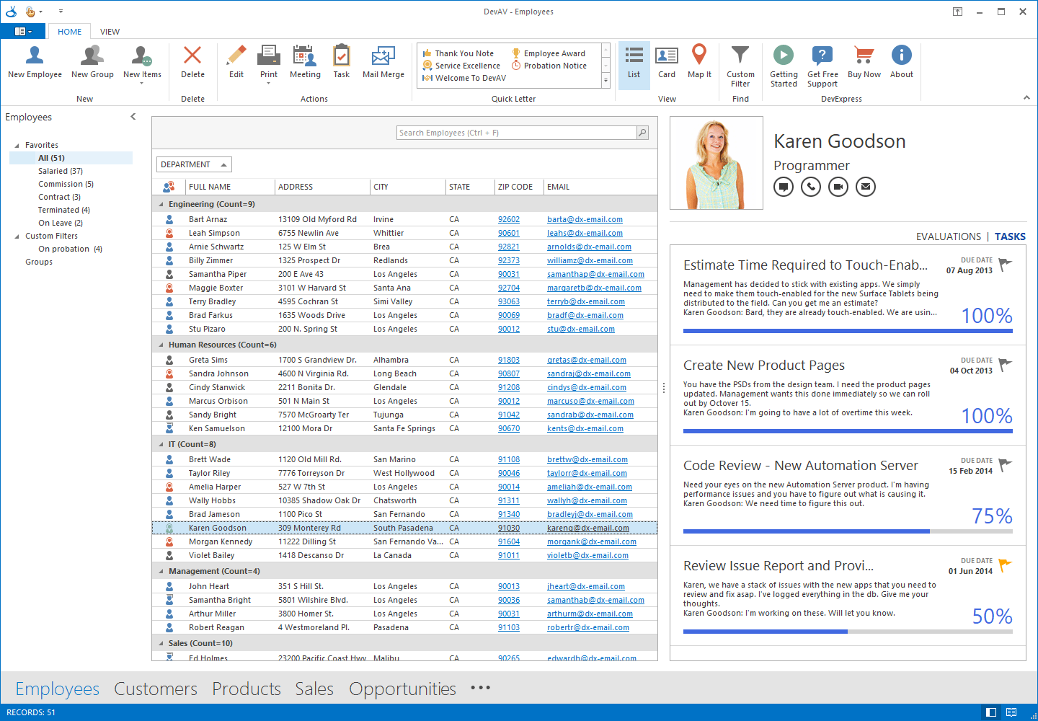This screenshot has height=721, width=1038.
Task: Launch Getting Started in the DevExpress group
Action: (783, 65)
